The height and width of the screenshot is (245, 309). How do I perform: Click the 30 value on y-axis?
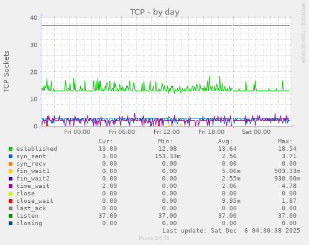pyautogui.click(x=34, y=45)
